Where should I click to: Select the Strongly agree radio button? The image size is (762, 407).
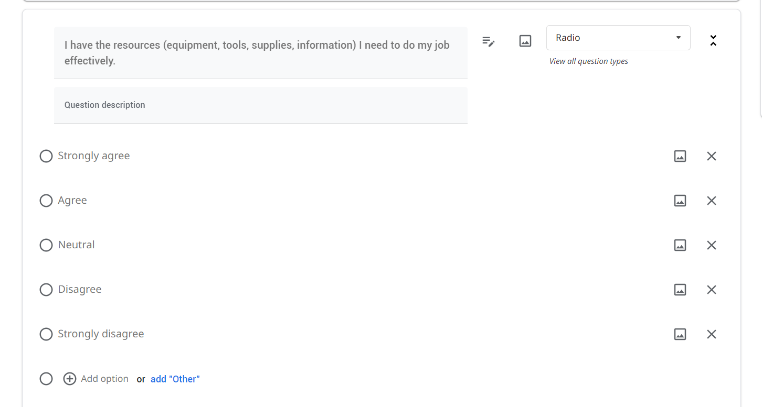[46, 156]
